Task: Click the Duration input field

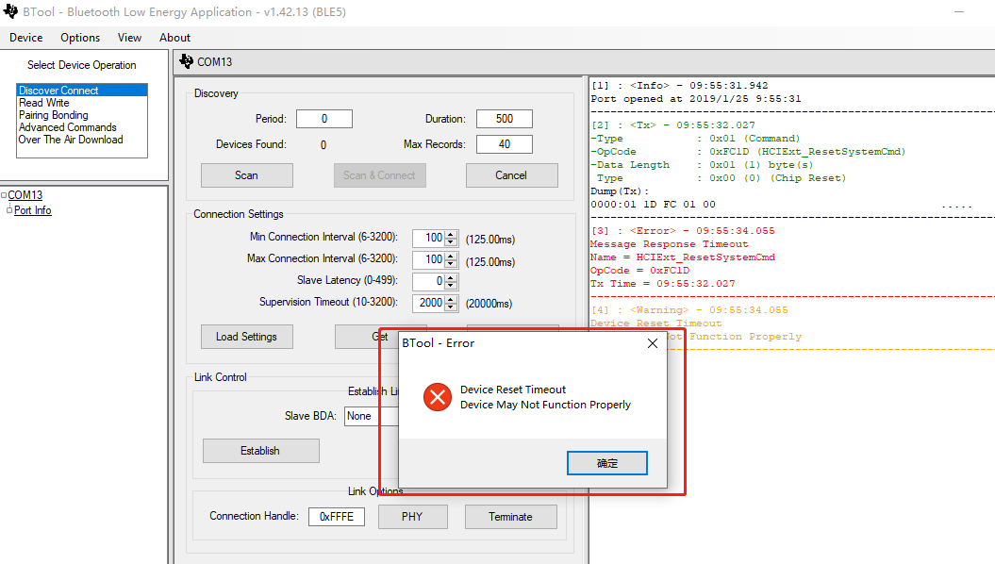Action: [x=505, y=119]
